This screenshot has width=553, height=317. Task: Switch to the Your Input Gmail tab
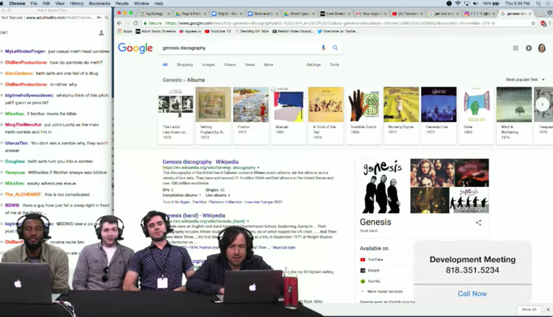point(370,14)
